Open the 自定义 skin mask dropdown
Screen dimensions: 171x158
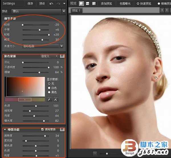point(56,56)
